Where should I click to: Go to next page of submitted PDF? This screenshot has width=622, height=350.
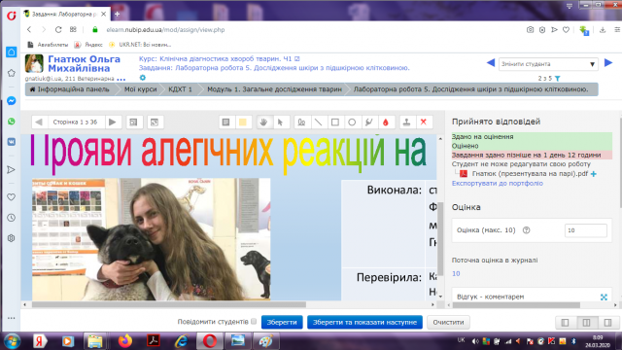[x=113, y=122]
